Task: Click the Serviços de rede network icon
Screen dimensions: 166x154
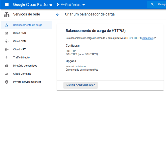Action: pyautogui.click(x=7, y=14)
